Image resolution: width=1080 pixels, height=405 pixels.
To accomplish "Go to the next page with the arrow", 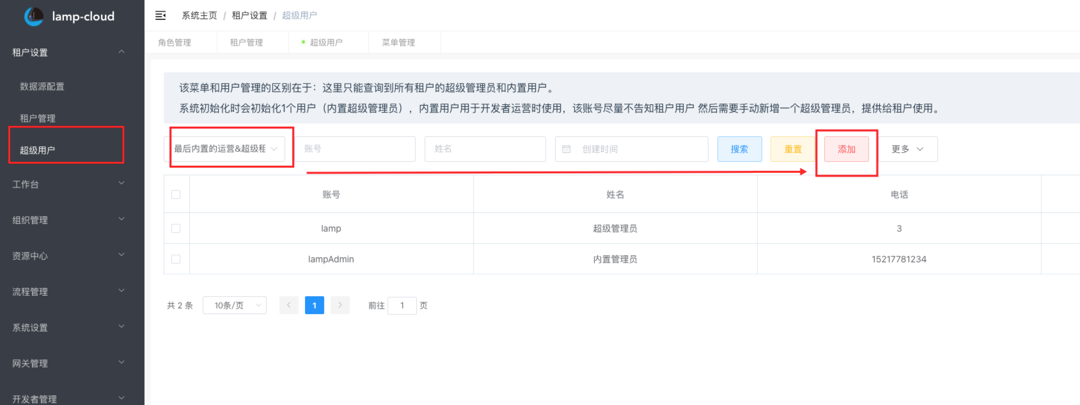I will [340, 305].
